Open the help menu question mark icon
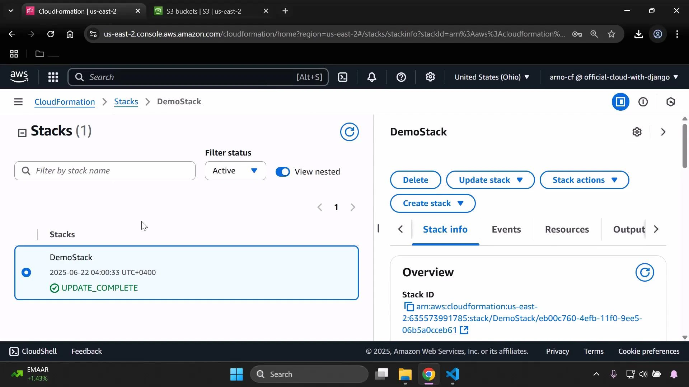The width and height of the screenshot is (689, 387). point(401,77)
